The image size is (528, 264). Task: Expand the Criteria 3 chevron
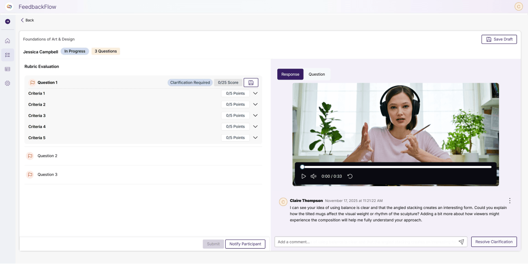pos(255,116)
